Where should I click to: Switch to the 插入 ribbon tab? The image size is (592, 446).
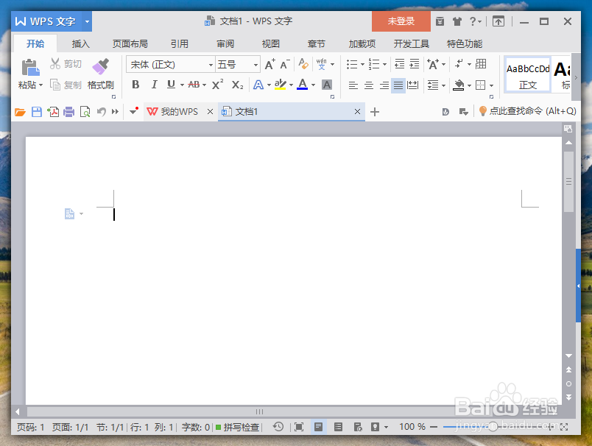(x=80, y=43)
